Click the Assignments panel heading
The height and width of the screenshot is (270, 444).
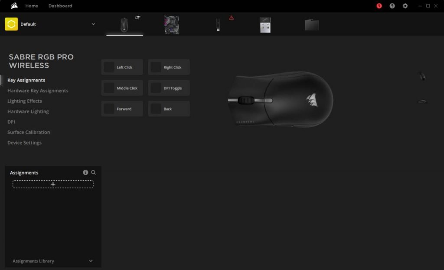(24, 172)
